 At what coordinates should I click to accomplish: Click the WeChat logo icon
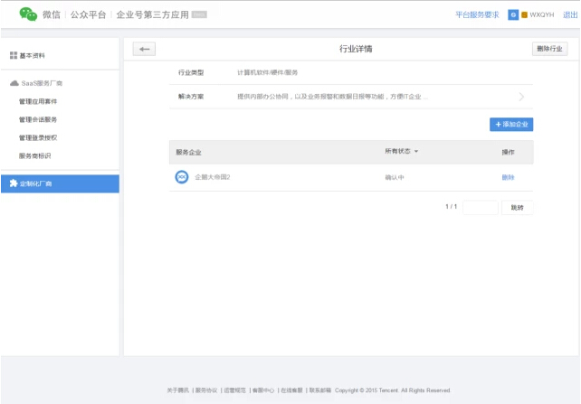click(28, 14)
